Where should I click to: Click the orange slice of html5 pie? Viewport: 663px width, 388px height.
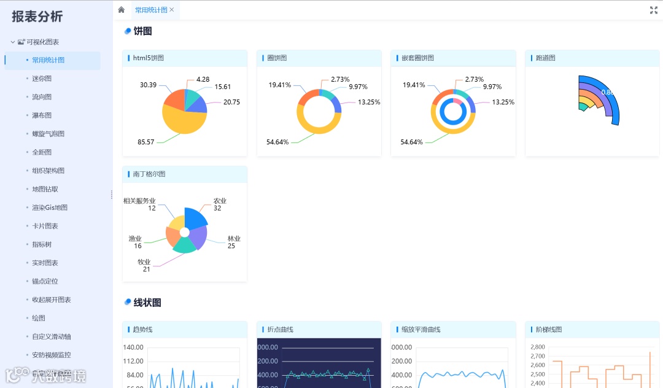(175, 99)
